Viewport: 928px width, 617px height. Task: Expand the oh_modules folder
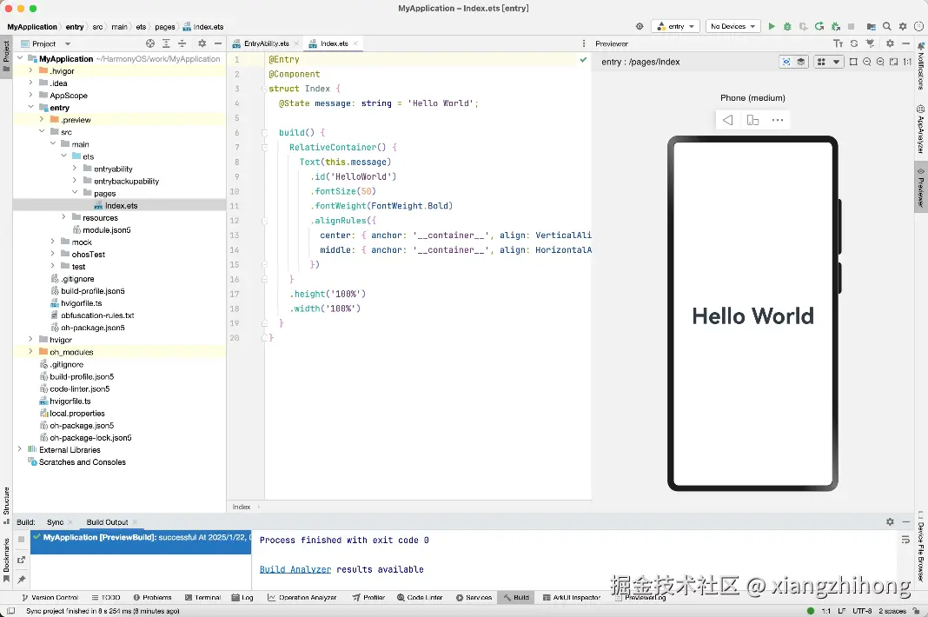click(30, 352)
